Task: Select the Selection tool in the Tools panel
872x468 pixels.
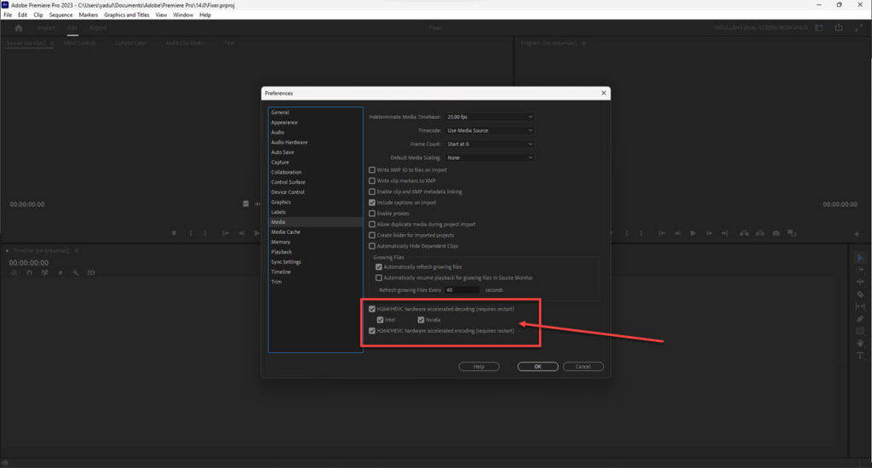Action: (860, 258)
